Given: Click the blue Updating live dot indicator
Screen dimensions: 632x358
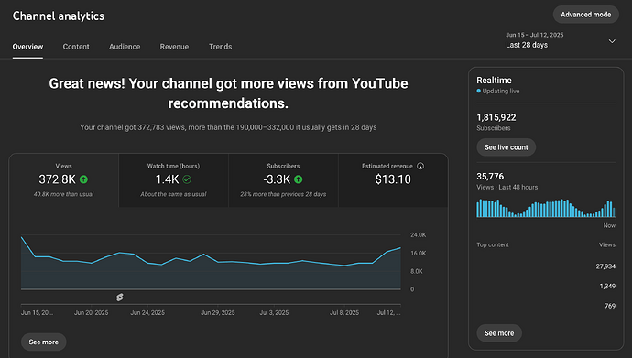Looking at the screenshot, I should pos(478,91).
